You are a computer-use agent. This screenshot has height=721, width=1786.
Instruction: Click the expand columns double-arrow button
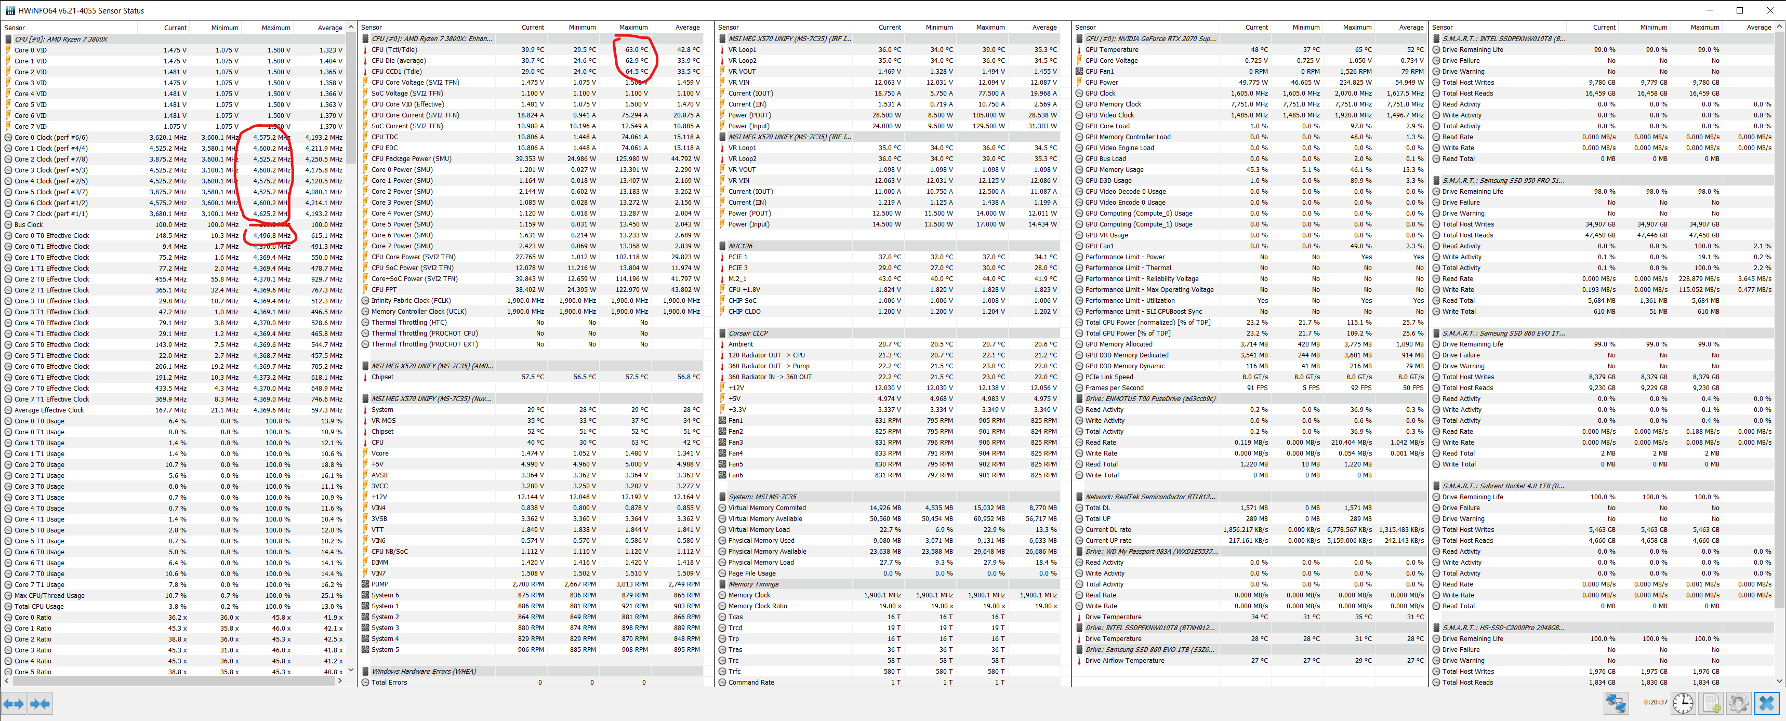(x=13, y=704)
